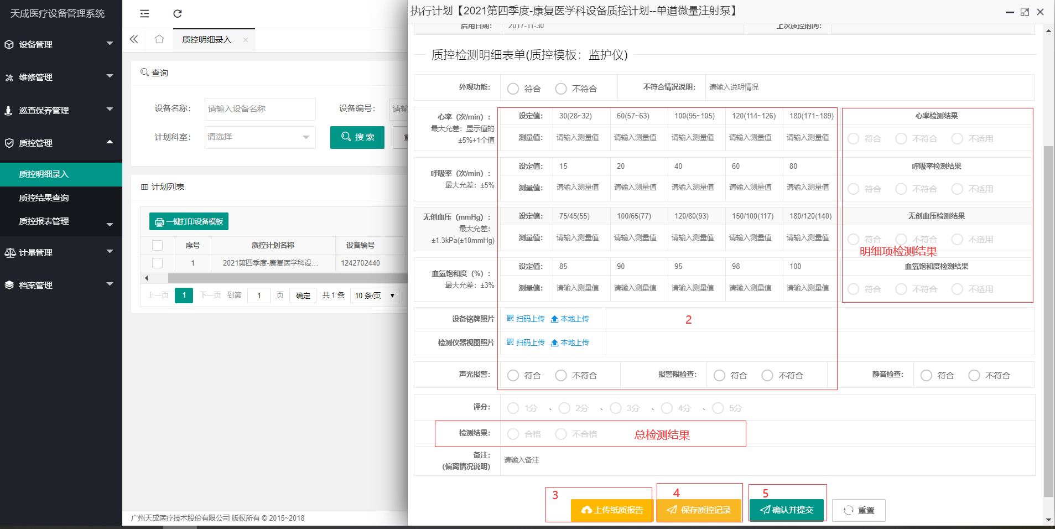This screenshot has height=529, width=1055.
Task: Click the 不符合情况说明 input field
Action: tap(870, 87)
